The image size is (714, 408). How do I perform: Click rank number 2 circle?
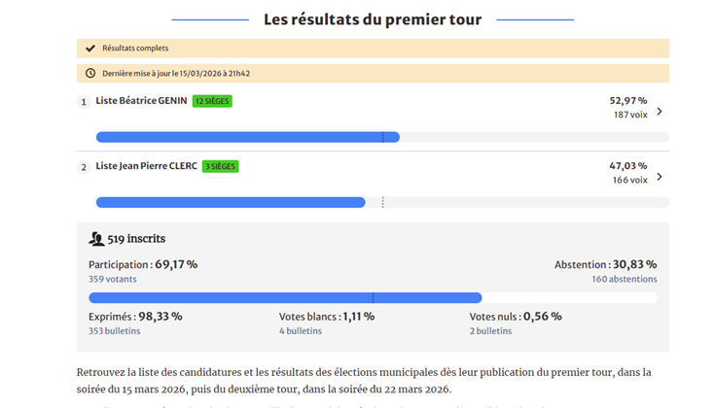(x=84, y=167)
